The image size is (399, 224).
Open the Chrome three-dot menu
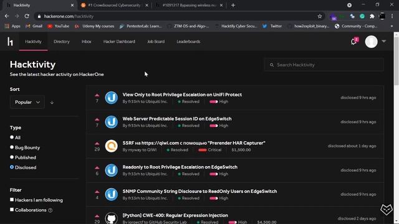[392, 16]
